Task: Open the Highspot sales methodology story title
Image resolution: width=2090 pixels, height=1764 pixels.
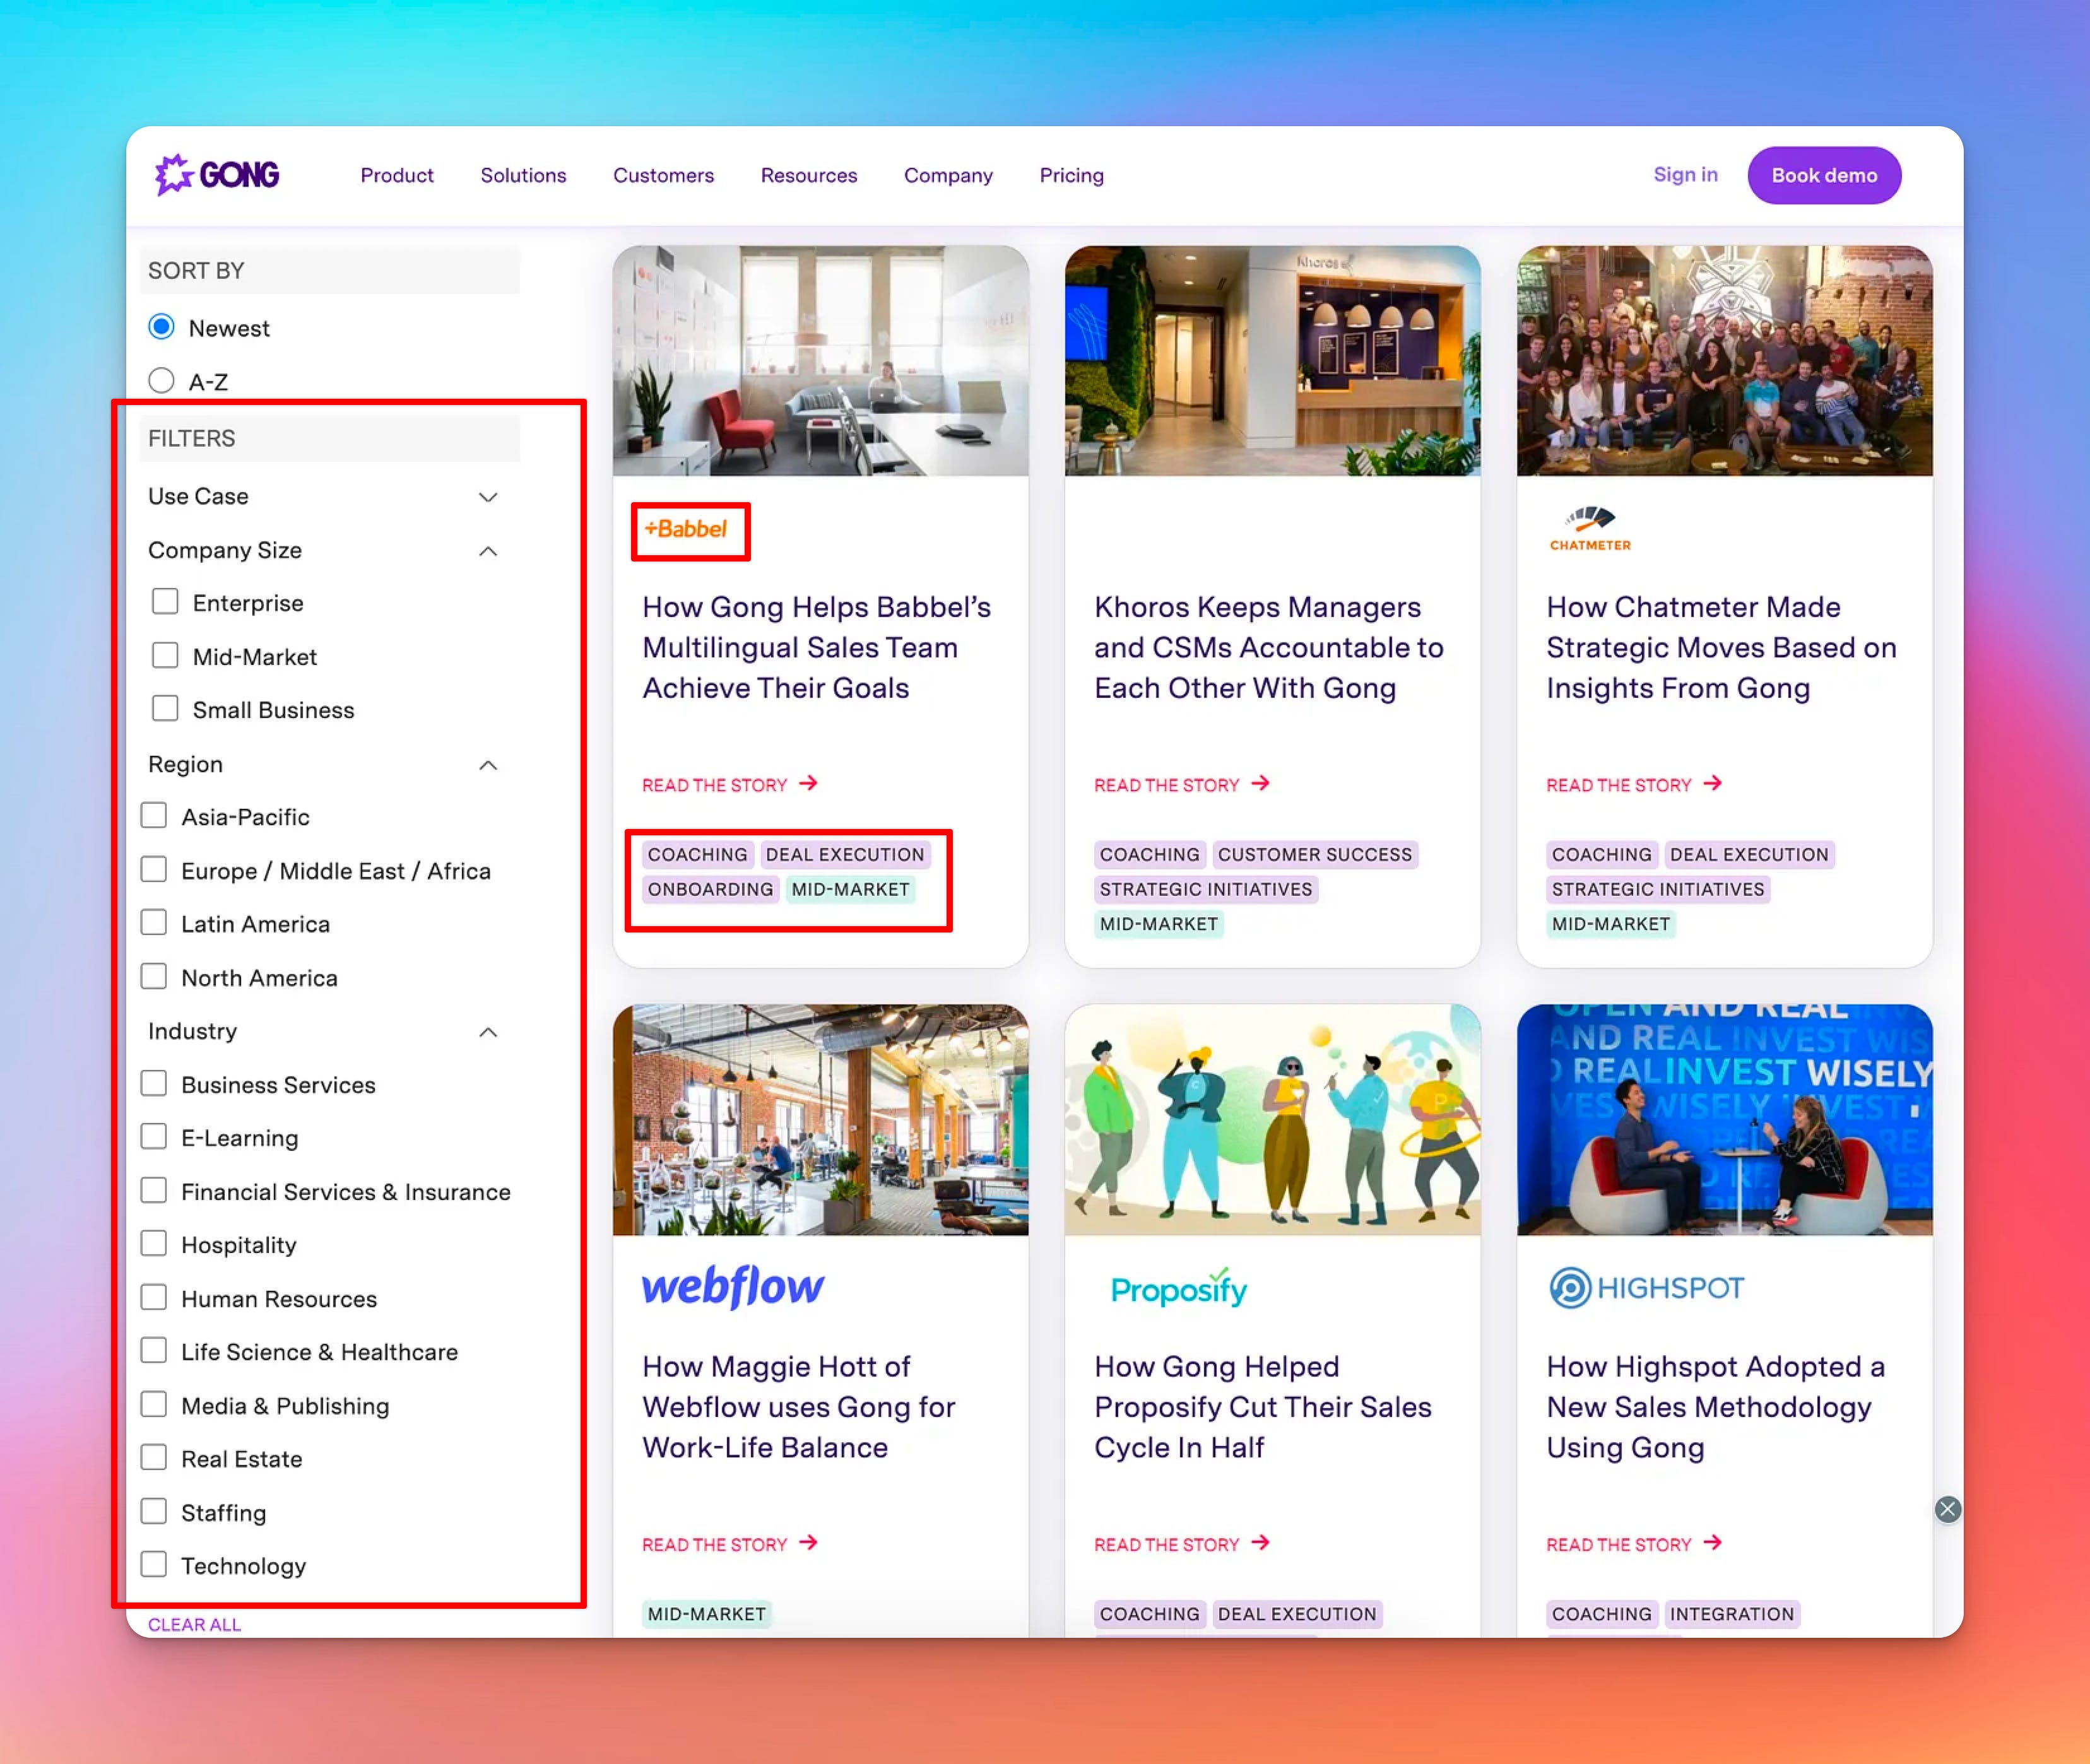Action: click(x=1716, y=1406)
